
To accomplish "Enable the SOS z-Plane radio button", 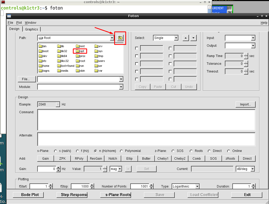I will 173,151.
